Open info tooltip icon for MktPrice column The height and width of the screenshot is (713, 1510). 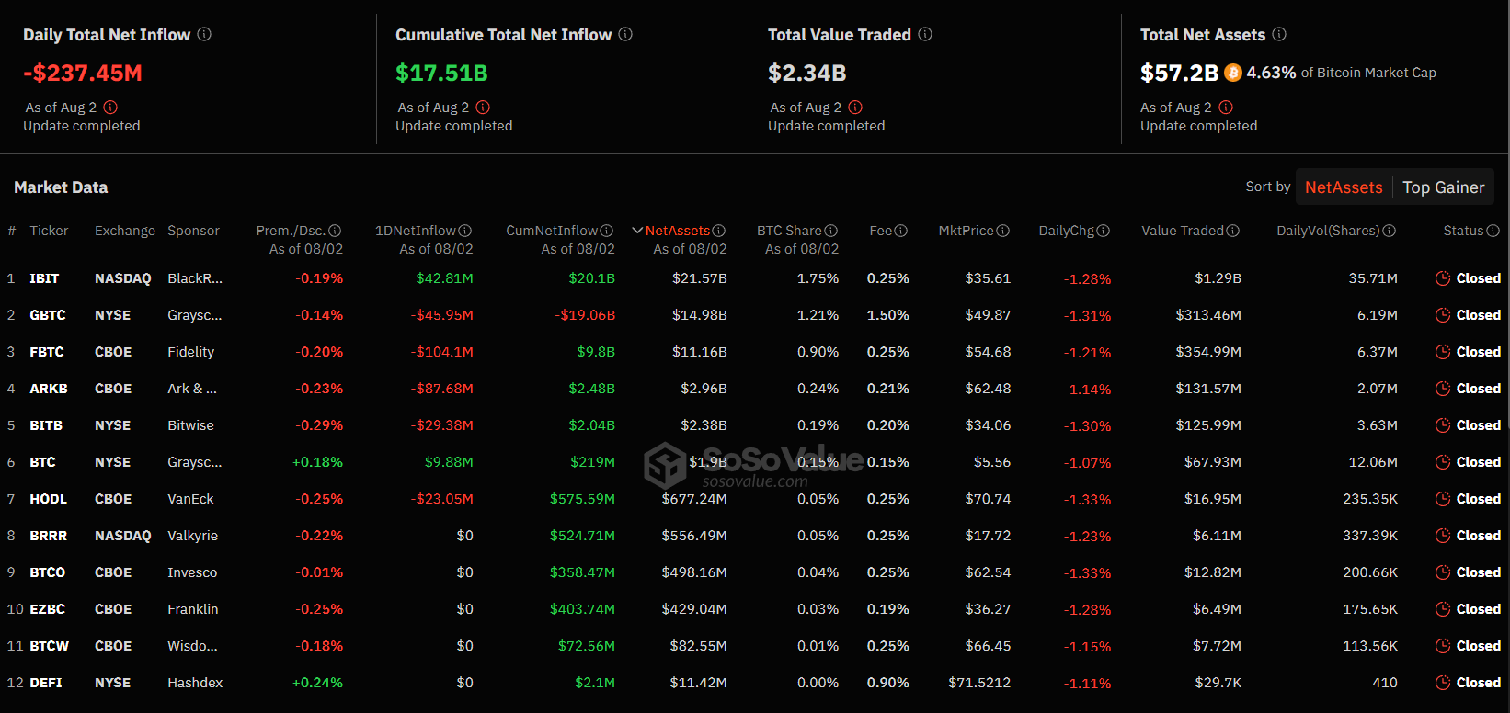[x=1003, y=231]
